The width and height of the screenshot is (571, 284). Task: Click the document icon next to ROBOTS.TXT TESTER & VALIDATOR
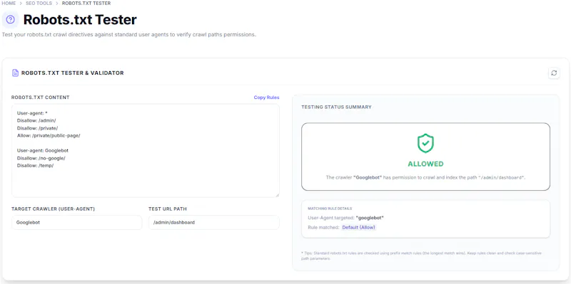pos(15,73)
